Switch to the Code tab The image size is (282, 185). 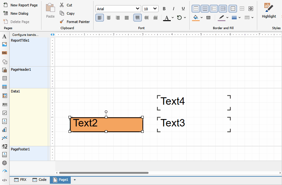[x=40, y=180]
